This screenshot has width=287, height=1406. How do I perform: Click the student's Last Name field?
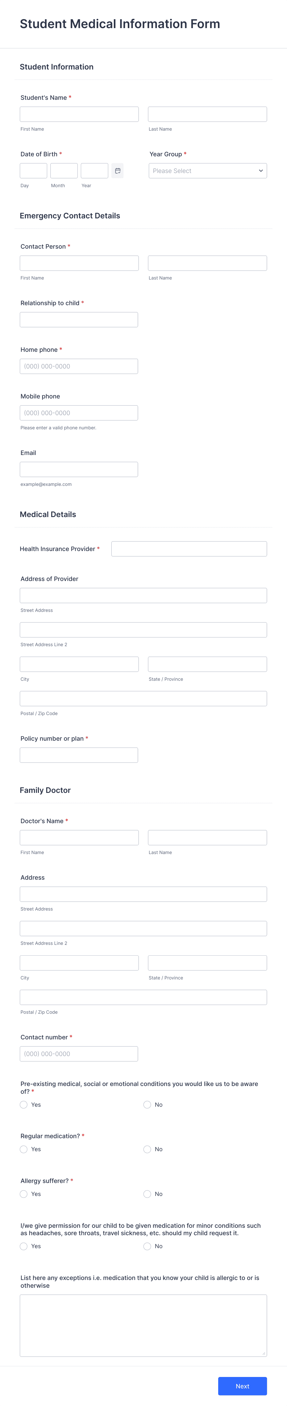207,114
